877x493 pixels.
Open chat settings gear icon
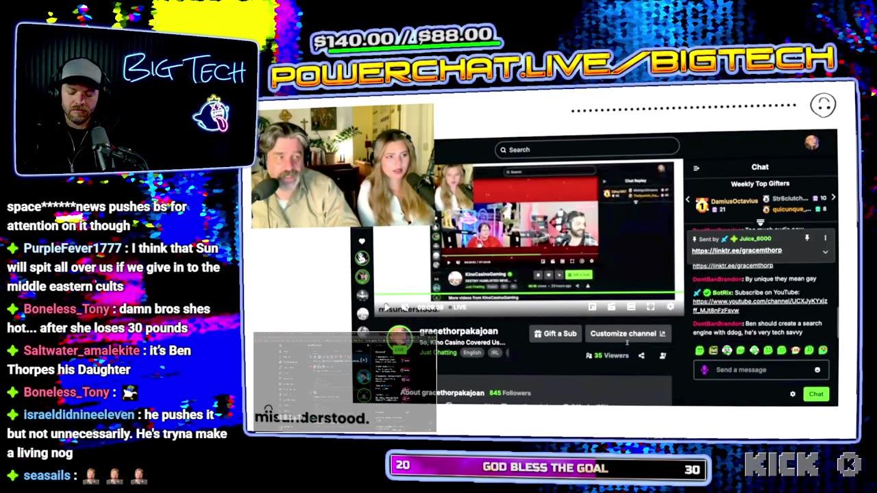click(793, 394)
